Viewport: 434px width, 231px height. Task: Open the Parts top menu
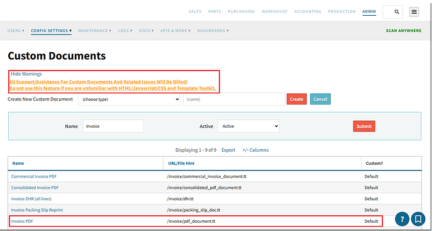(214, 11)
